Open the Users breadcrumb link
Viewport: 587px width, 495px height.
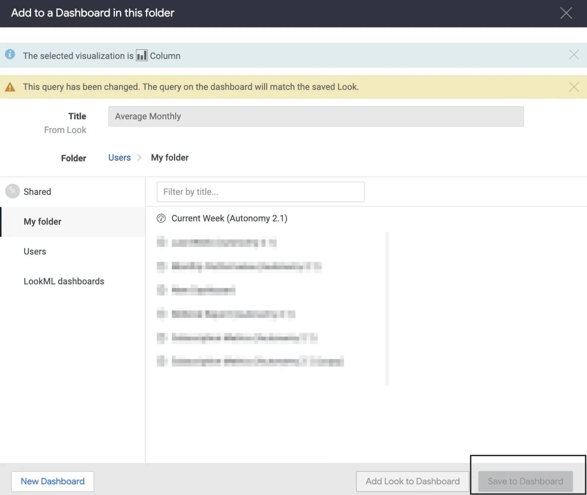pyautogui.click(x=119, y=157)
